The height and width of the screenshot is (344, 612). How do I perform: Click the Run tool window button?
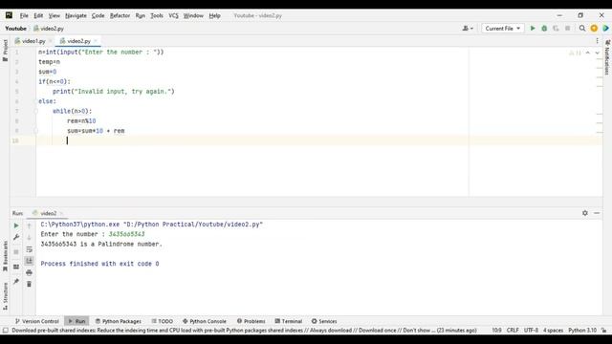click(x=76, y=321)
